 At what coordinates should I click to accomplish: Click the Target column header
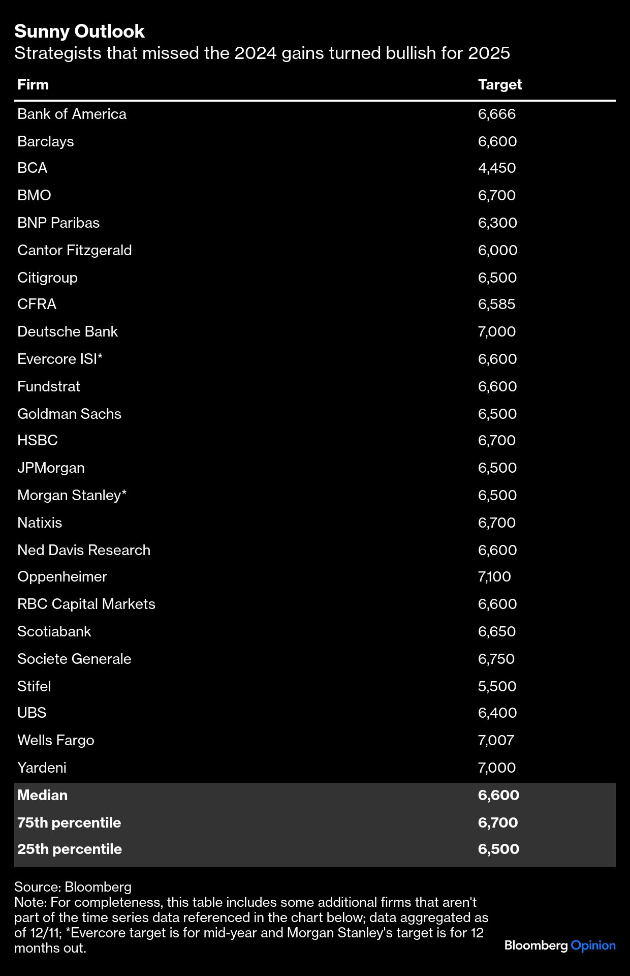[x=499, y=84]
